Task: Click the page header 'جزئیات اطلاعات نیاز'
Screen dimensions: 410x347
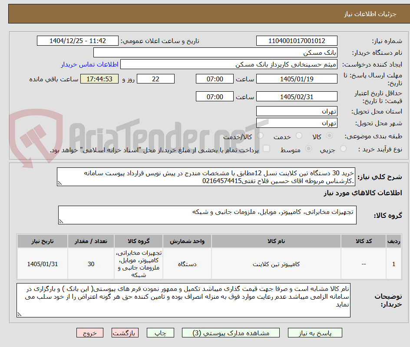Action: [x=370, y=14]
